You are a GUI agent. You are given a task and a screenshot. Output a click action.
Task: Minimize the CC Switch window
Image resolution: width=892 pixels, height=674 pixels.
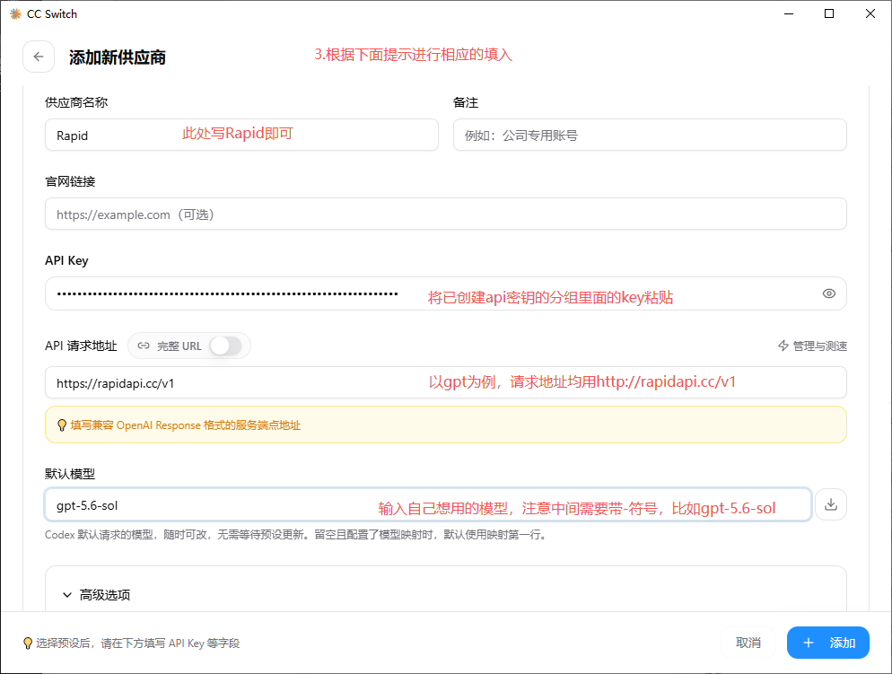789,13
